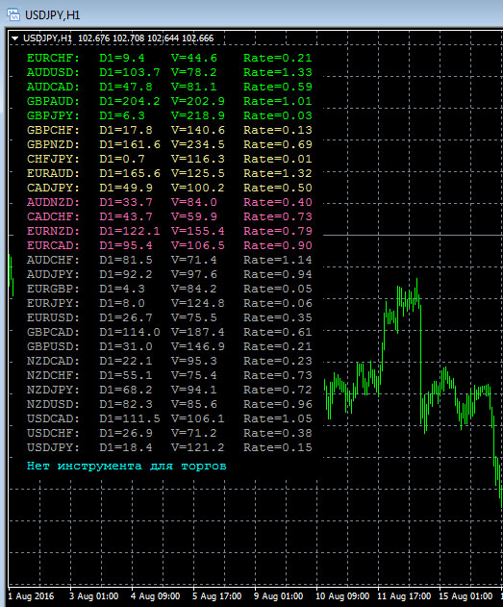503x607 pixels.
Task: Click the V=234.5 value
Action: [198, 145]
